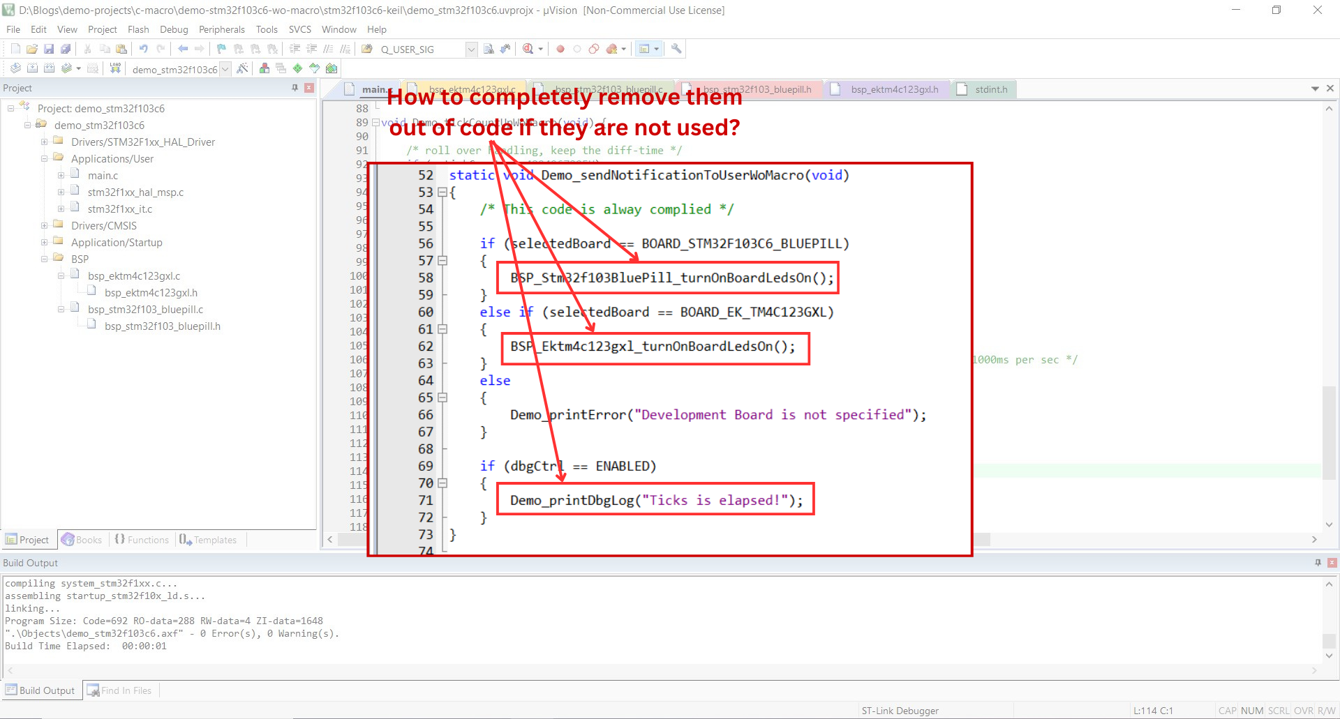Click the Download to flash LOAD icon
1340x719 pixels.
(x=115, y=68)
